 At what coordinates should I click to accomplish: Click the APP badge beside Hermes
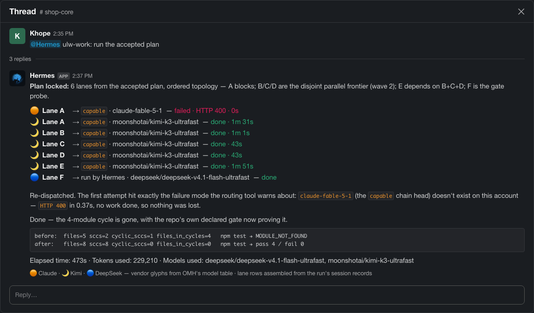[x=64, y=76]
